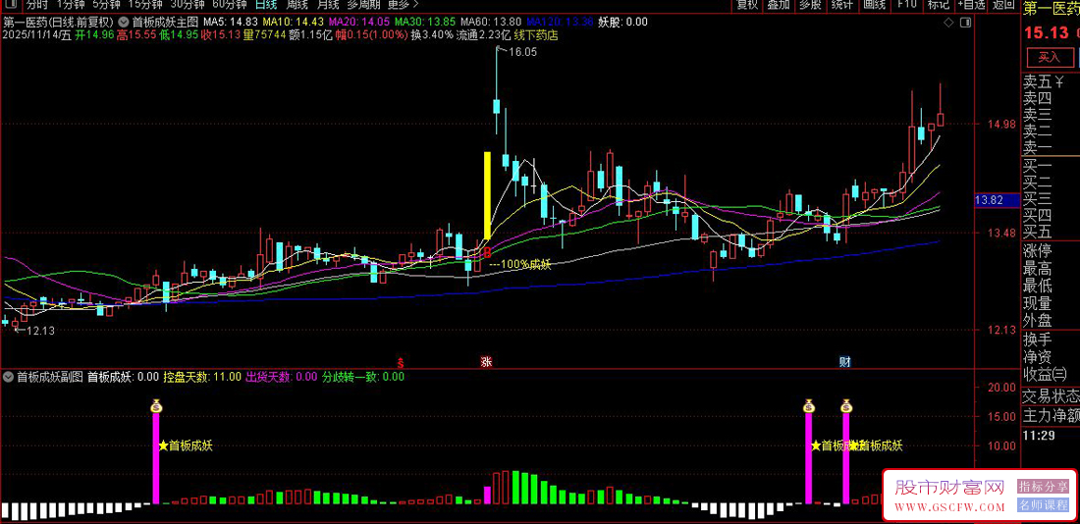1080x524 pixels.
Task: Click the 第一医药 title in right panel
Action: [x=1051, y=10]
